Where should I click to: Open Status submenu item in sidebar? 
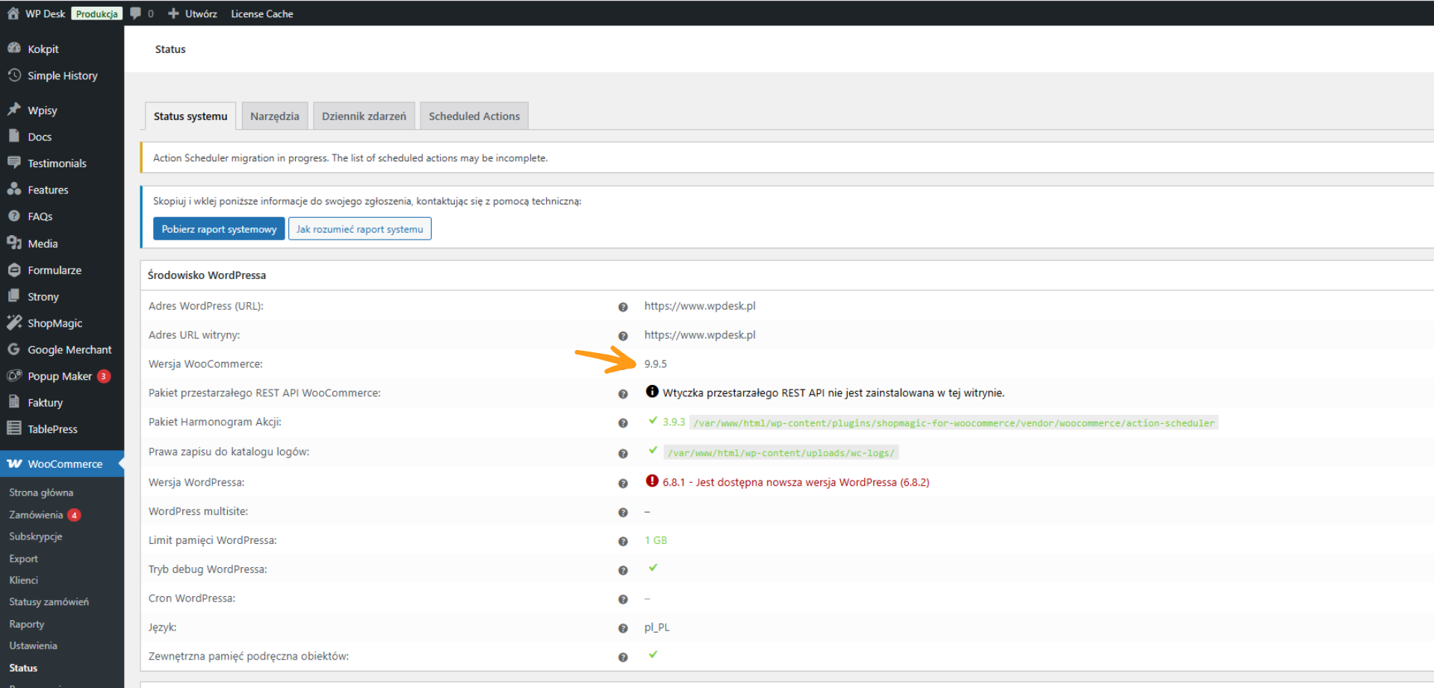pyautogui.click(x=23, y=668)
